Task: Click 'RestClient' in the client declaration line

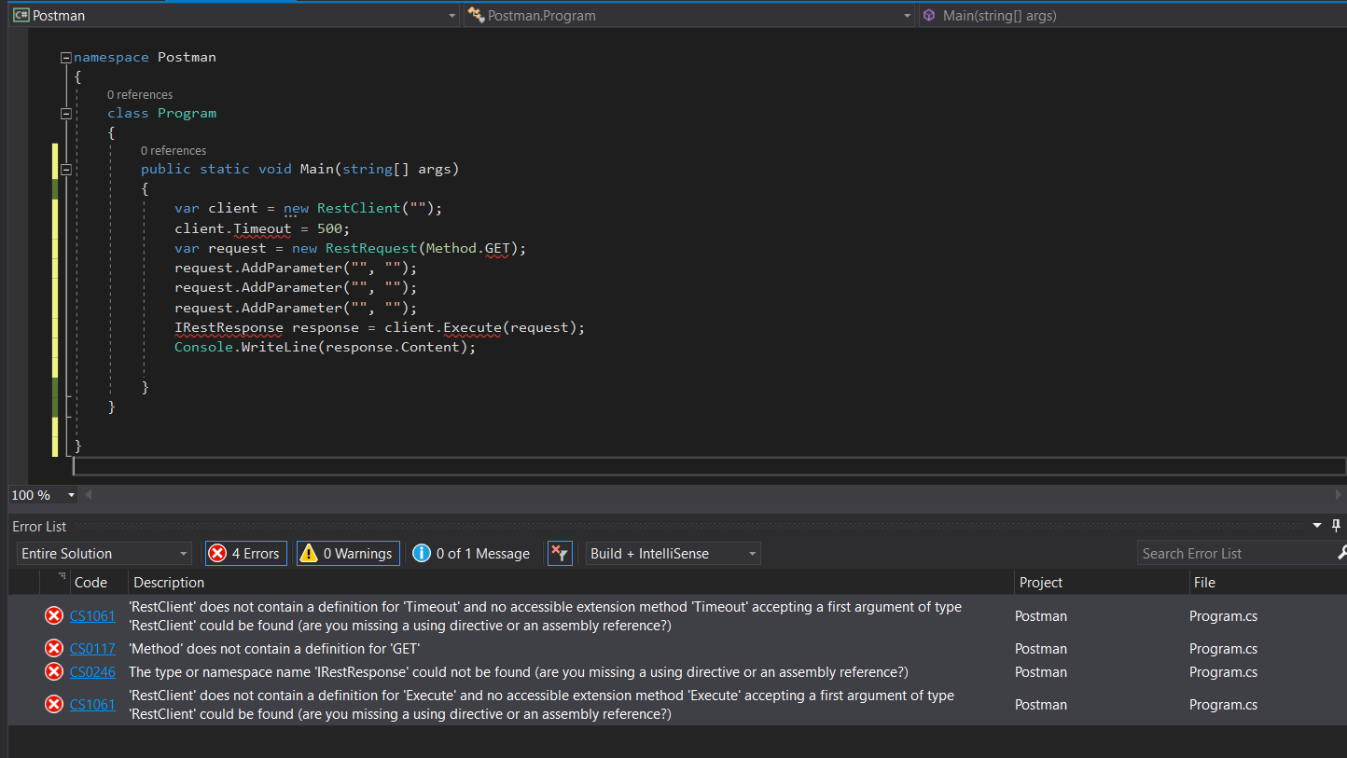Action: 359,209
